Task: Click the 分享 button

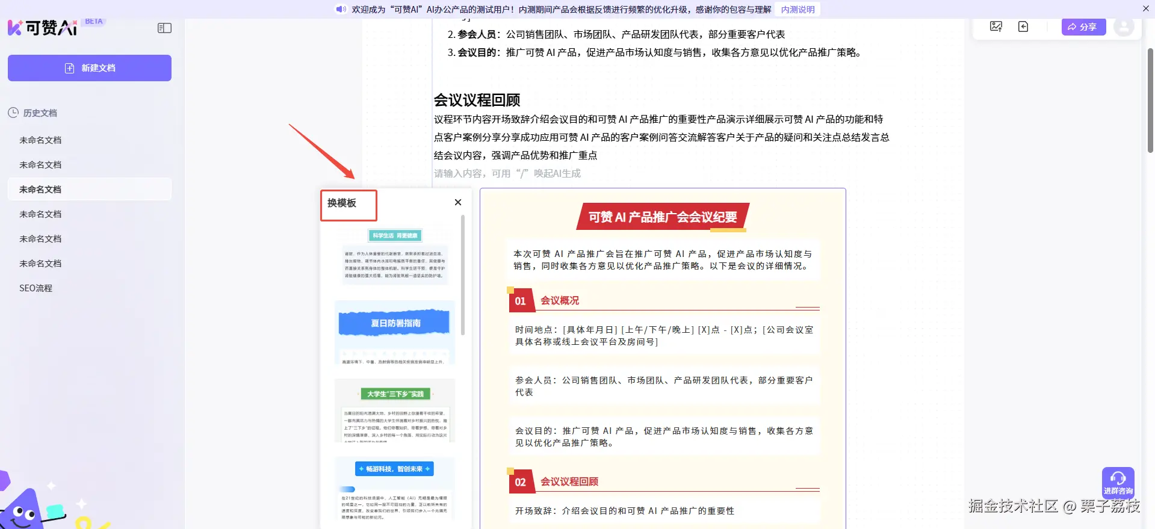Action: pos(1083,27)
